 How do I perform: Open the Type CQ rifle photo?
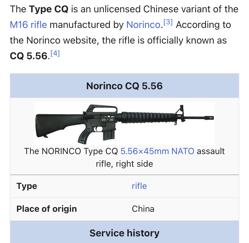click(124, 124)
